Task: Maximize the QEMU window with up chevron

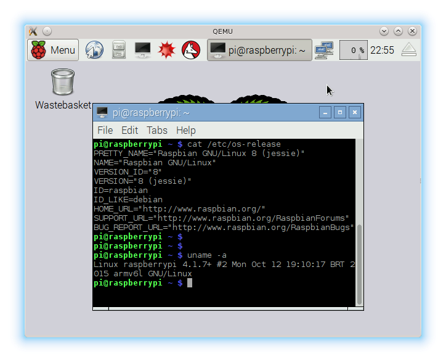Action: 398,31
